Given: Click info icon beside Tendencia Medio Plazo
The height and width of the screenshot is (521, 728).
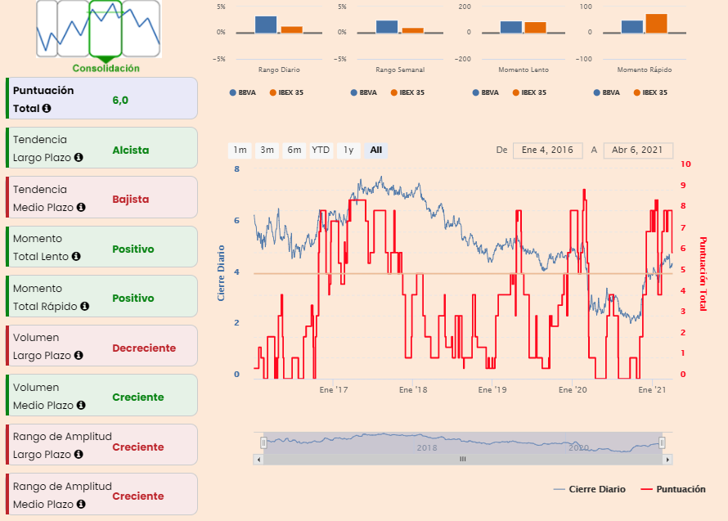Looking at the screenshot, I should click(x=81, y=207).
